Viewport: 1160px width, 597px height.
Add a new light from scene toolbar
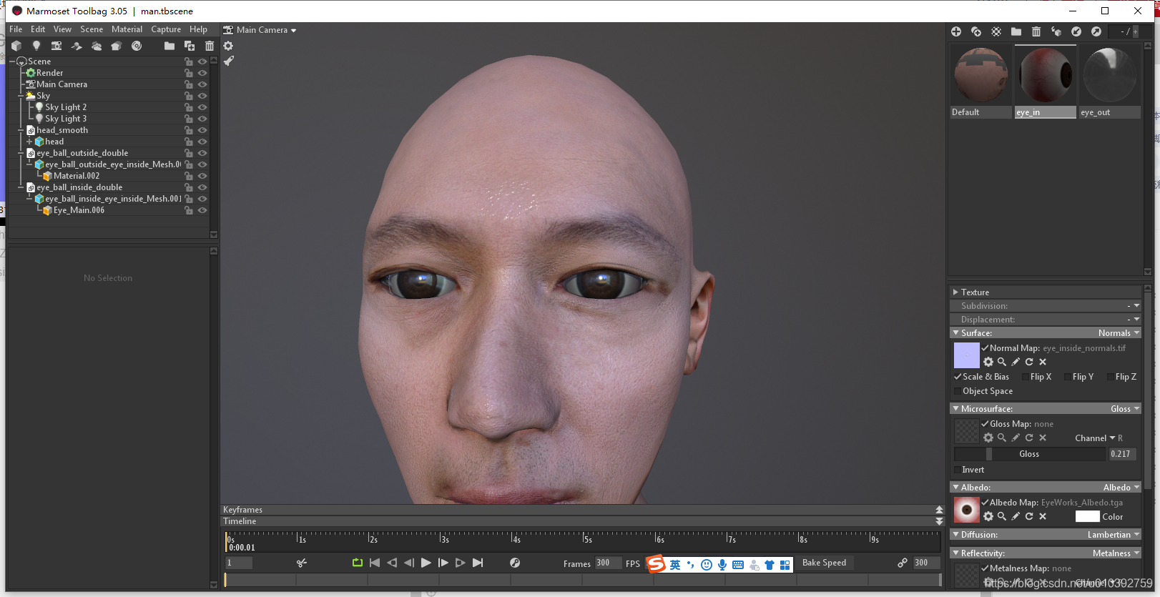(x=36, y=46)
